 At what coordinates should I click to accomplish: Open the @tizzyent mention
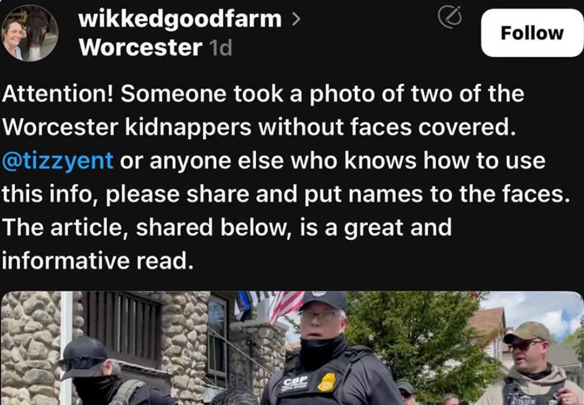pos(58,160)
